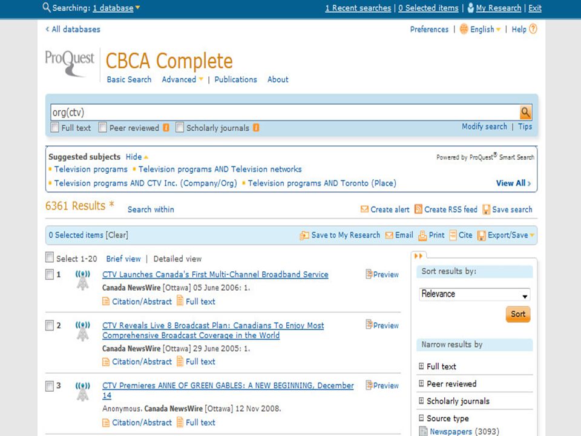
Task: Click the newswire tower icon for result 3
Action: 83,391
